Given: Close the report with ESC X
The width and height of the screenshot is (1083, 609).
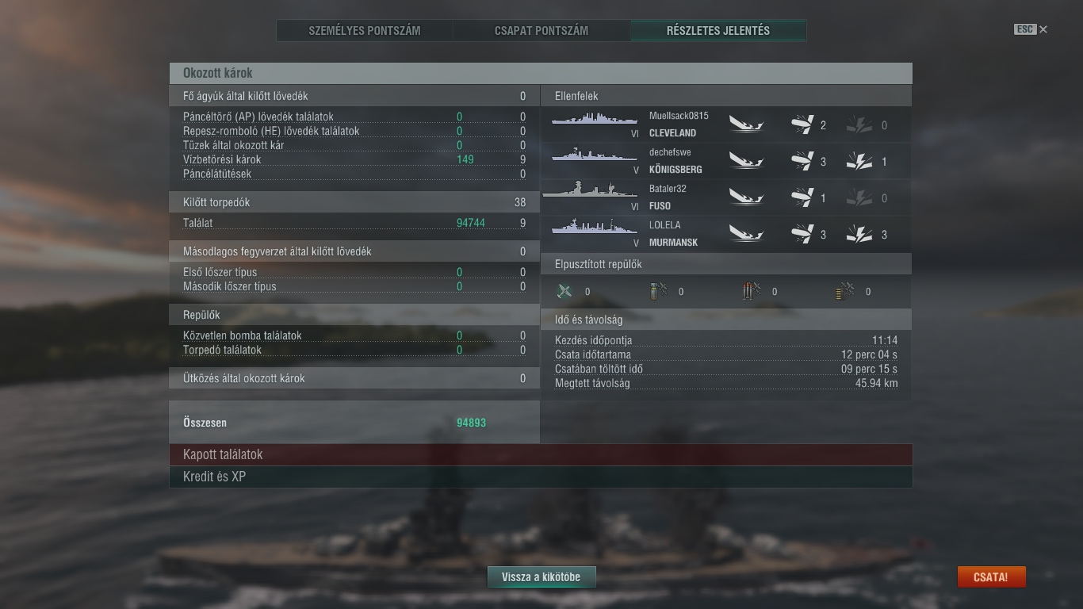Looking at the screenshot, I should [1031, 29].
